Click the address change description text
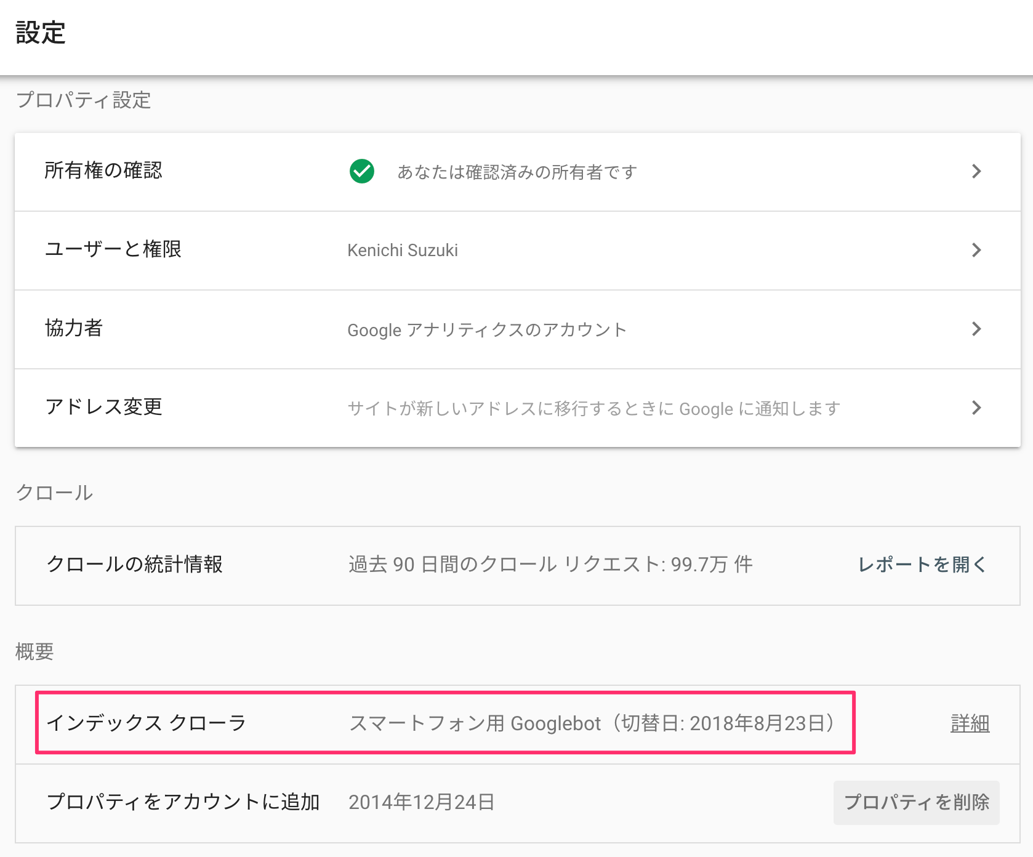 coord(594,408)
